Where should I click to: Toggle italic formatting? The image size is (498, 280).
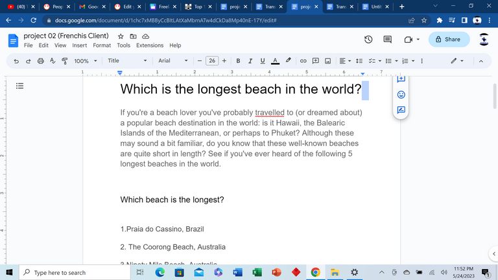(250, 61)
